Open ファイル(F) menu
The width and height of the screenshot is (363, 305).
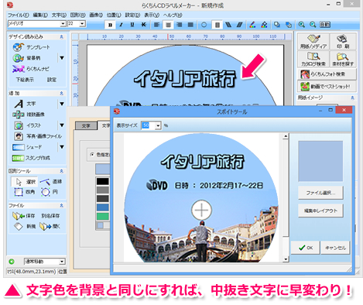pyautogui.click(x=18, y=15)
